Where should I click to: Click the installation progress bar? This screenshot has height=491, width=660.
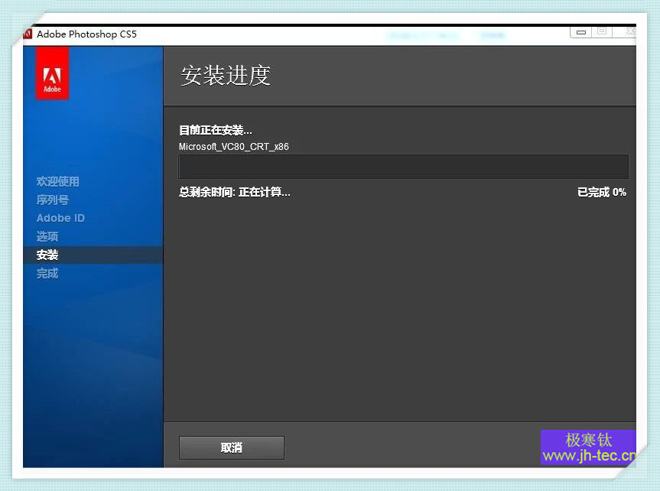click(x=403, y=166)
